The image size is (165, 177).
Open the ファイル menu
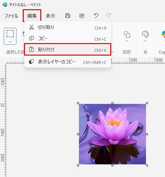point(11,16)
